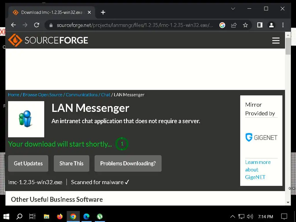Click the browser forward arrow
Screen dimensions: 296x222
tap(25, 25)
